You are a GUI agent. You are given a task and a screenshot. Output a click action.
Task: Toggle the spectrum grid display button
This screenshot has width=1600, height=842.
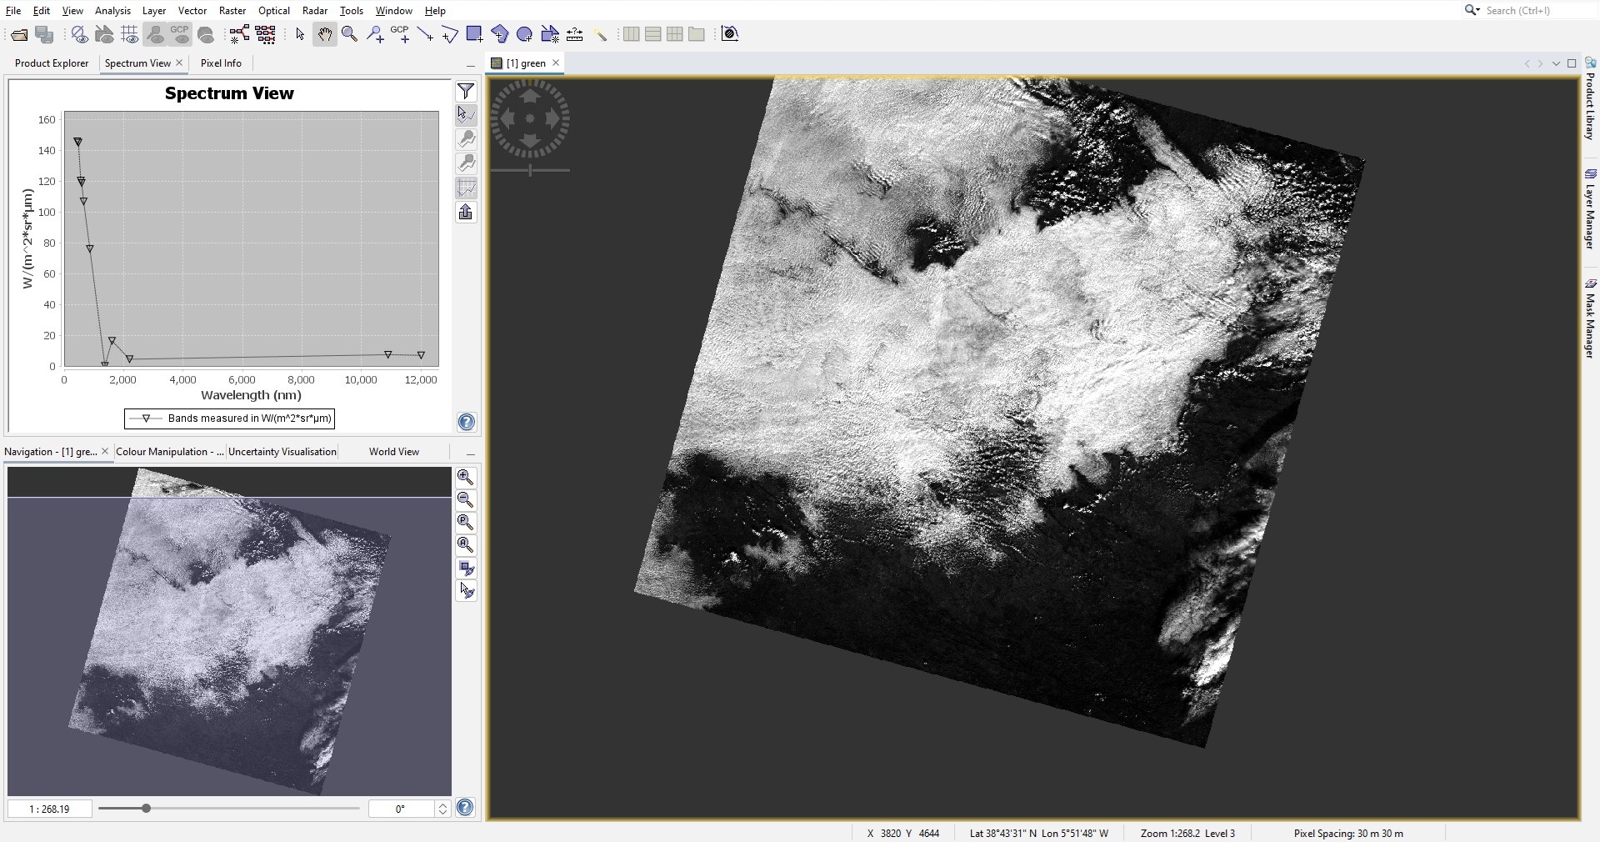pos(467,188)
